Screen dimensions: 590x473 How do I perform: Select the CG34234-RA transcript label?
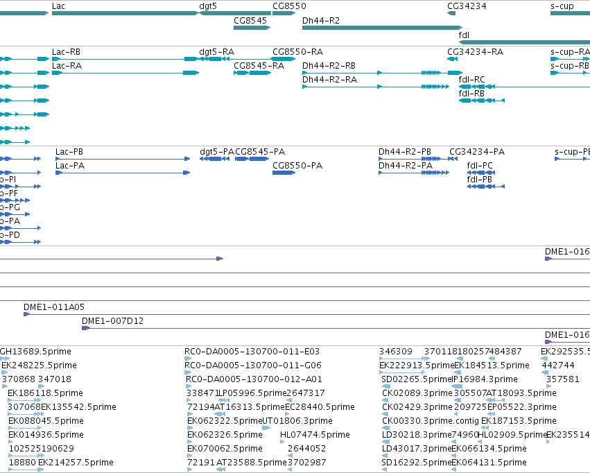(x=475, y=52)
